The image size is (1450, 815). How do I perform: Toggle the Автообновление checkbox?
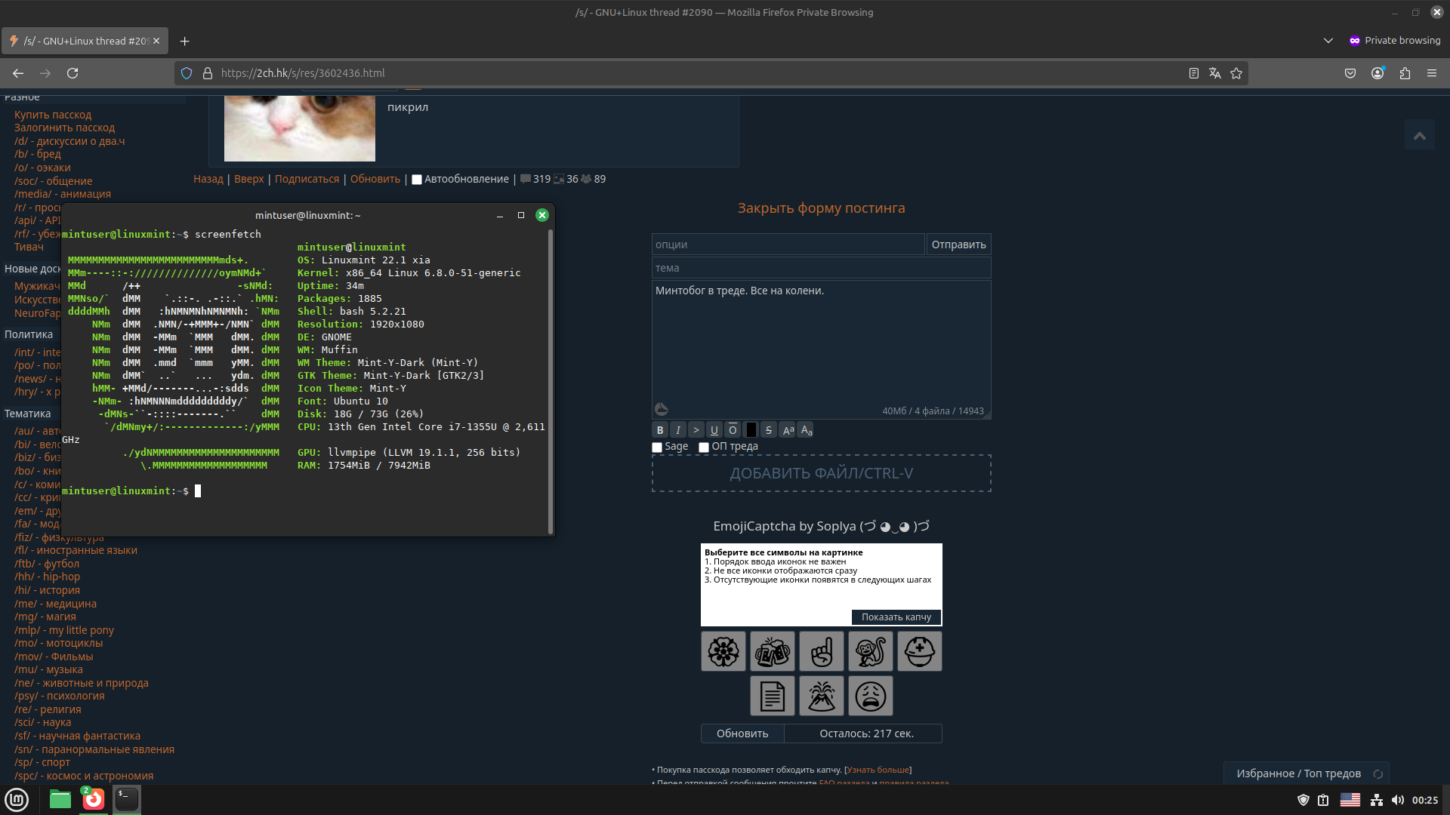click(x=417, y=180)
